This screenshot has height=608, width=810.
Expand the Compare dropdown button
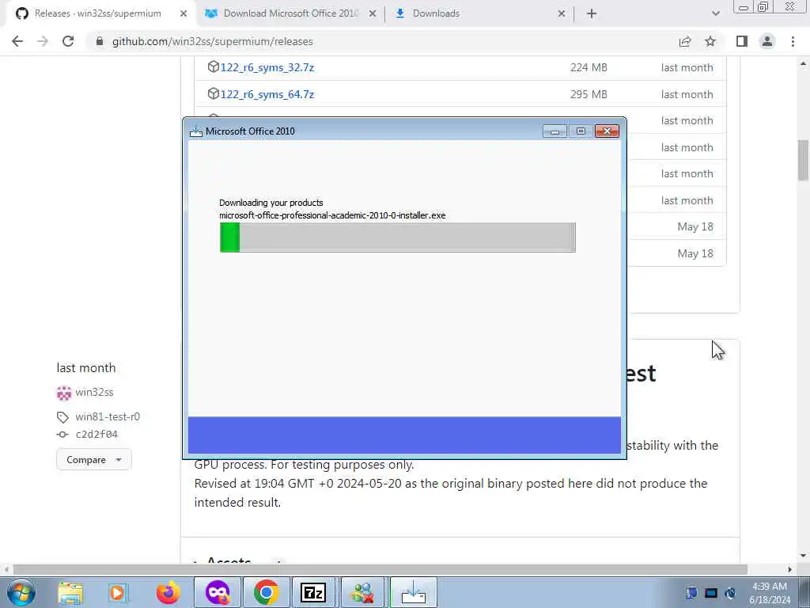[93, 460]
